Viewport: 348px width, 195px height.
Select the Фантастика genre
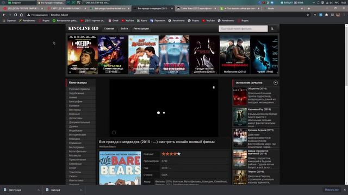(76, 180)
